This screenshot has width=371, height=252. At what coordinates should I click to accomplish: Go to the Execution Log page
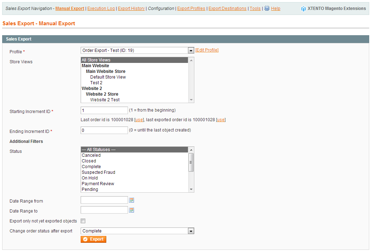(x=101, y=8)
